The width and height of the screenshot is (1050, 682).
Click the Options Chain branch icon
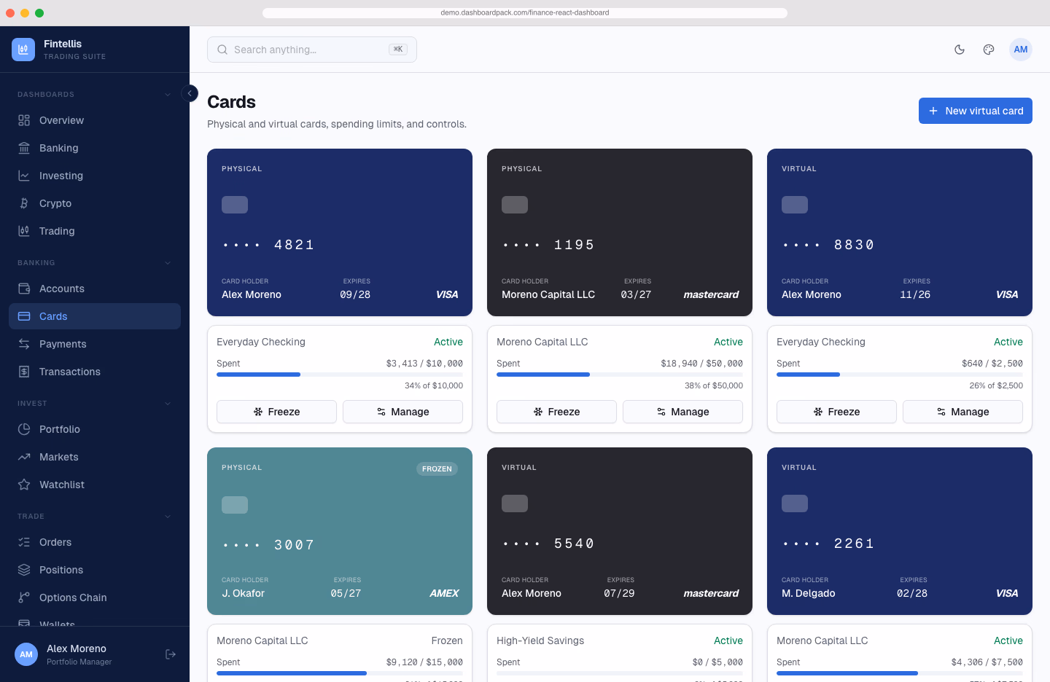(24, 597)
